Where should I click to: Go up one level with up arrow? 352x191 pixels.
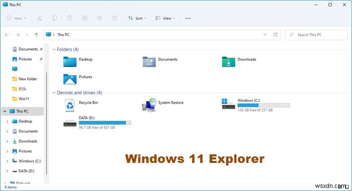click(36, 35)
